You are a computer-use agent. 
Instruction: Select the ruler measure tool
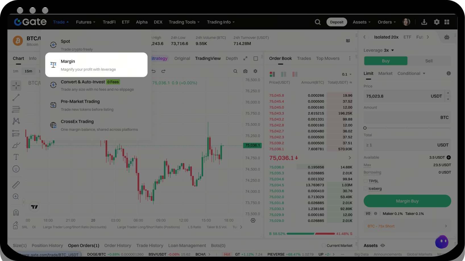click(16, 185)
